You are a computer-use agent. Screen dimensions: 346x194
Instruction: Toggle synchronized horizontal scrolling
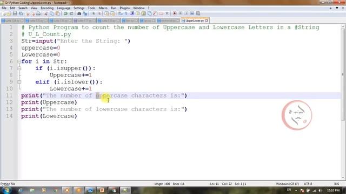point(112,13)
